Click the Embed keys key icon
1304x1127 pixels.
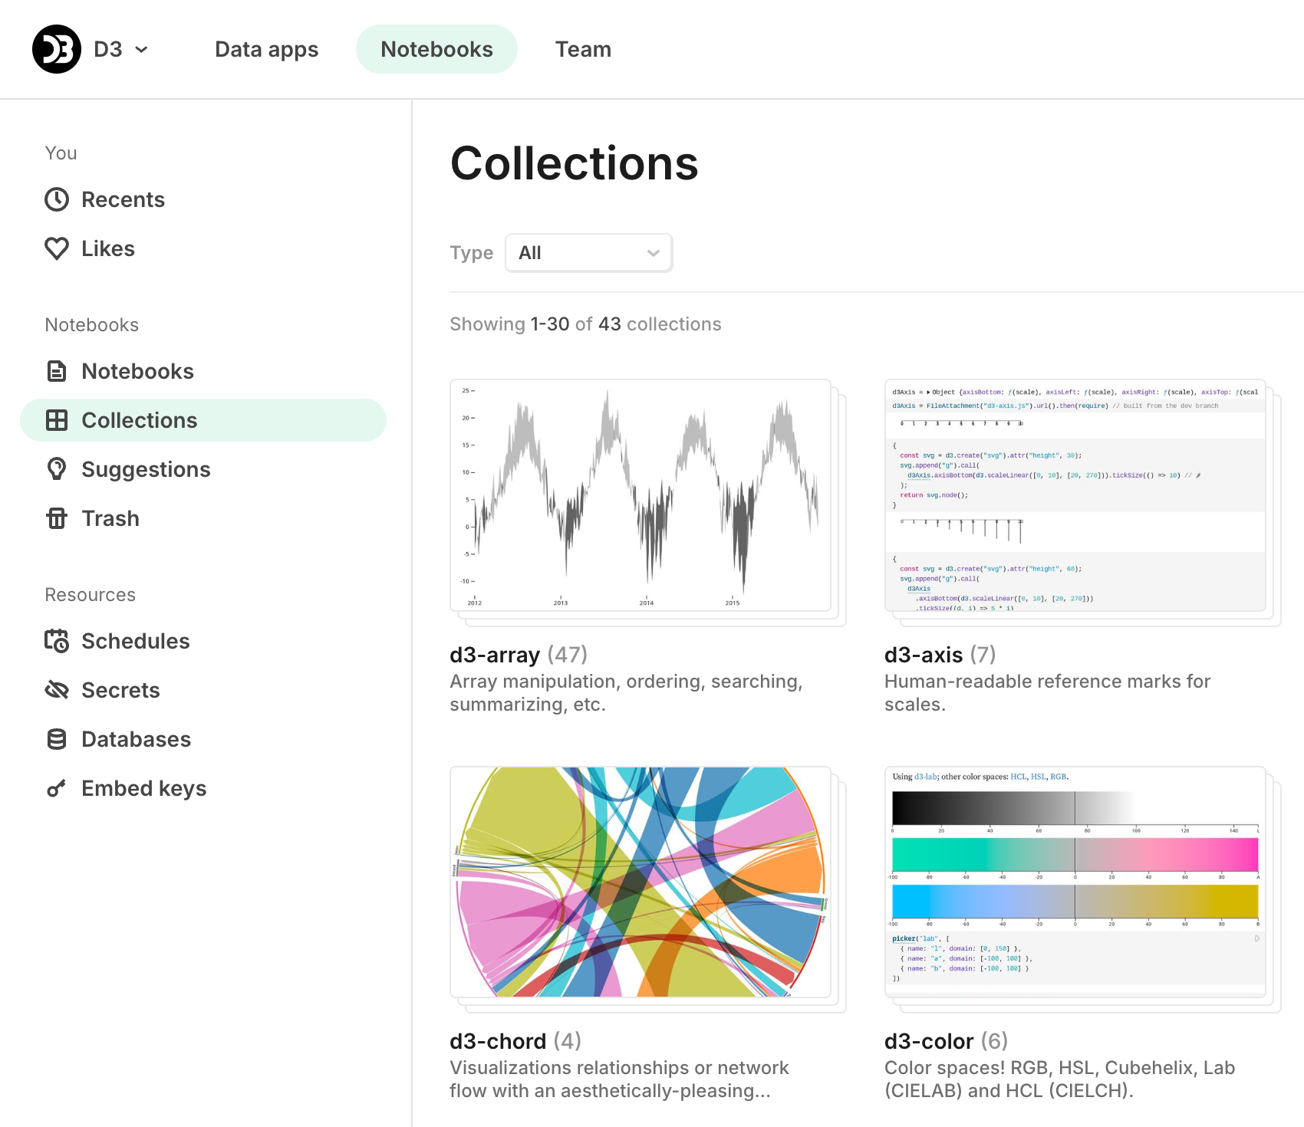click(x=57, y=788)
